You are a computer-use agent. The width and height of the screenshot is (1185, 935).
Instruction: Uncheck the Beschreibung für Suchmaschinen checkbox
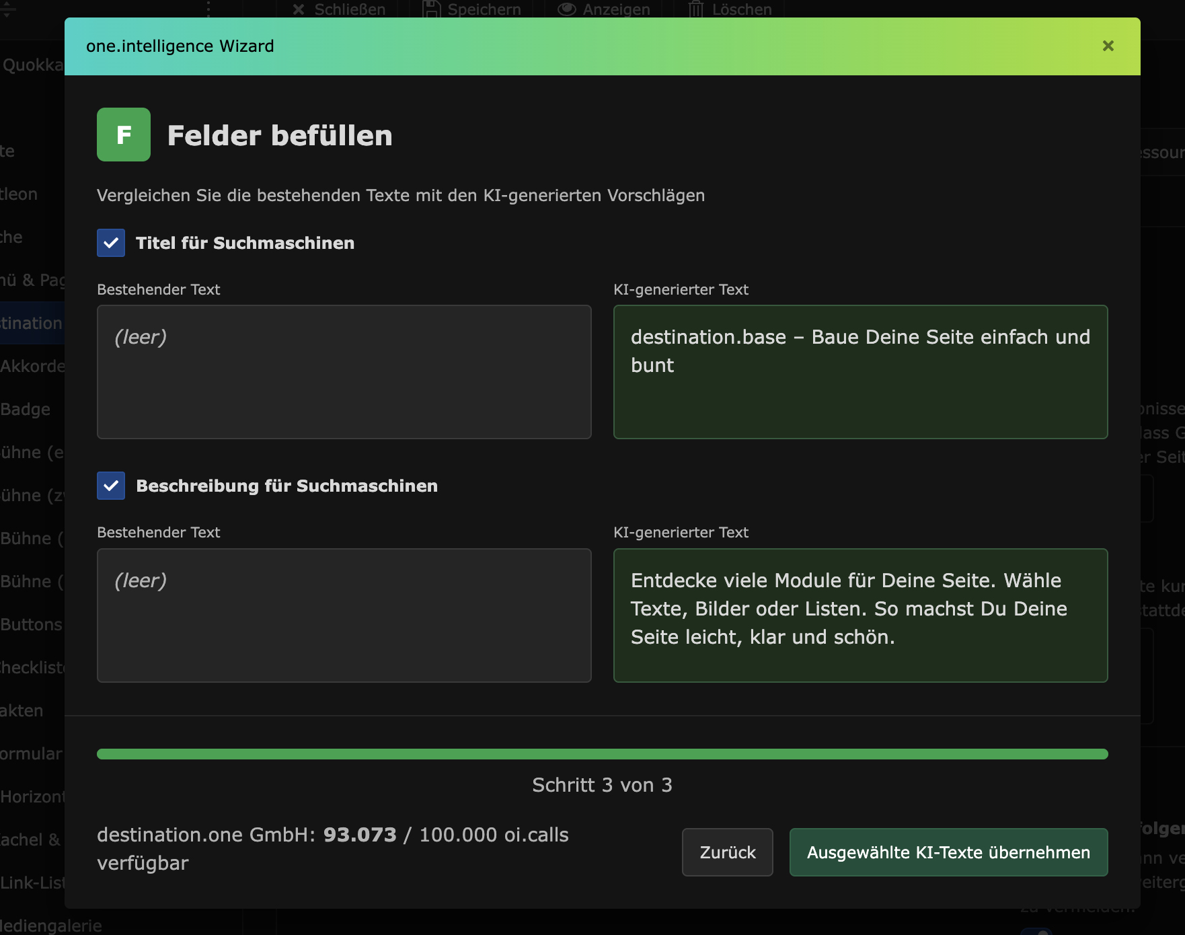tap(111, 486)
